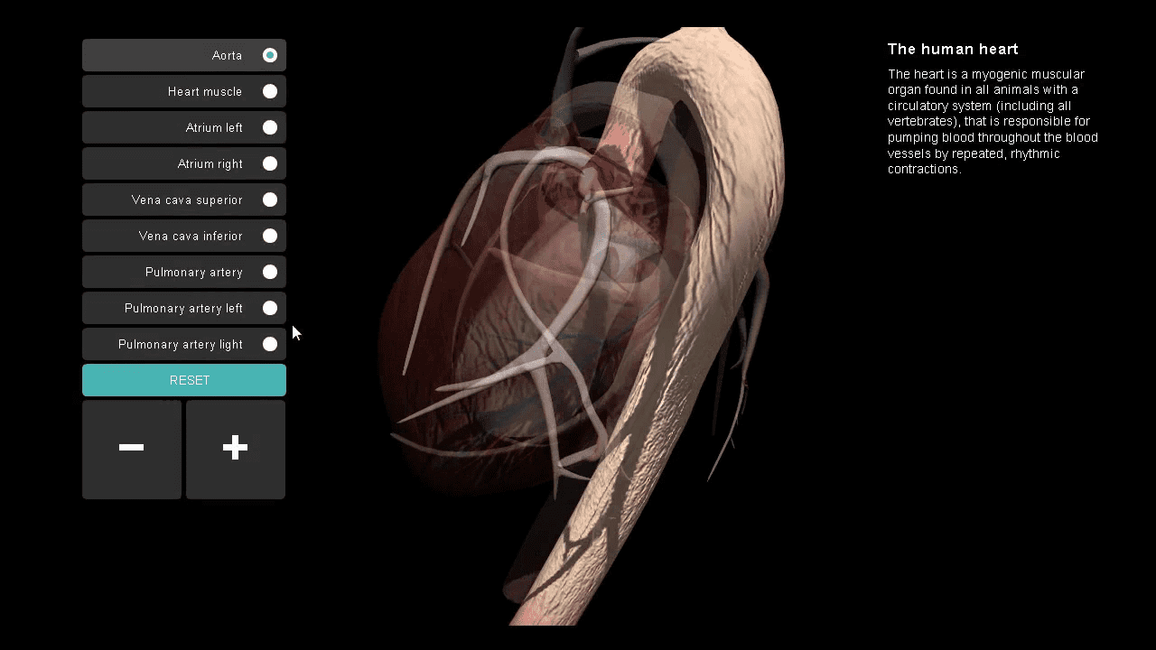Click the Pulmonary artery light label text
1156x650 pixels.
pos(181,345)
